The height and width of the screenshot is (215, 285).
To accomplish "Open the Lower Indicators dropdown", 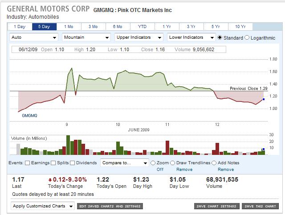I will click(191, 37).
